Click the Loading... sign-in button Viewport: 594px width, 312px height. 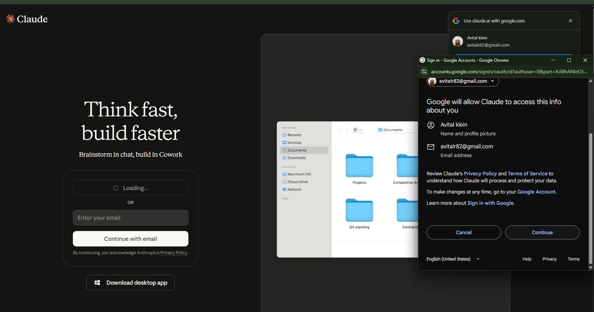point(131,188)
